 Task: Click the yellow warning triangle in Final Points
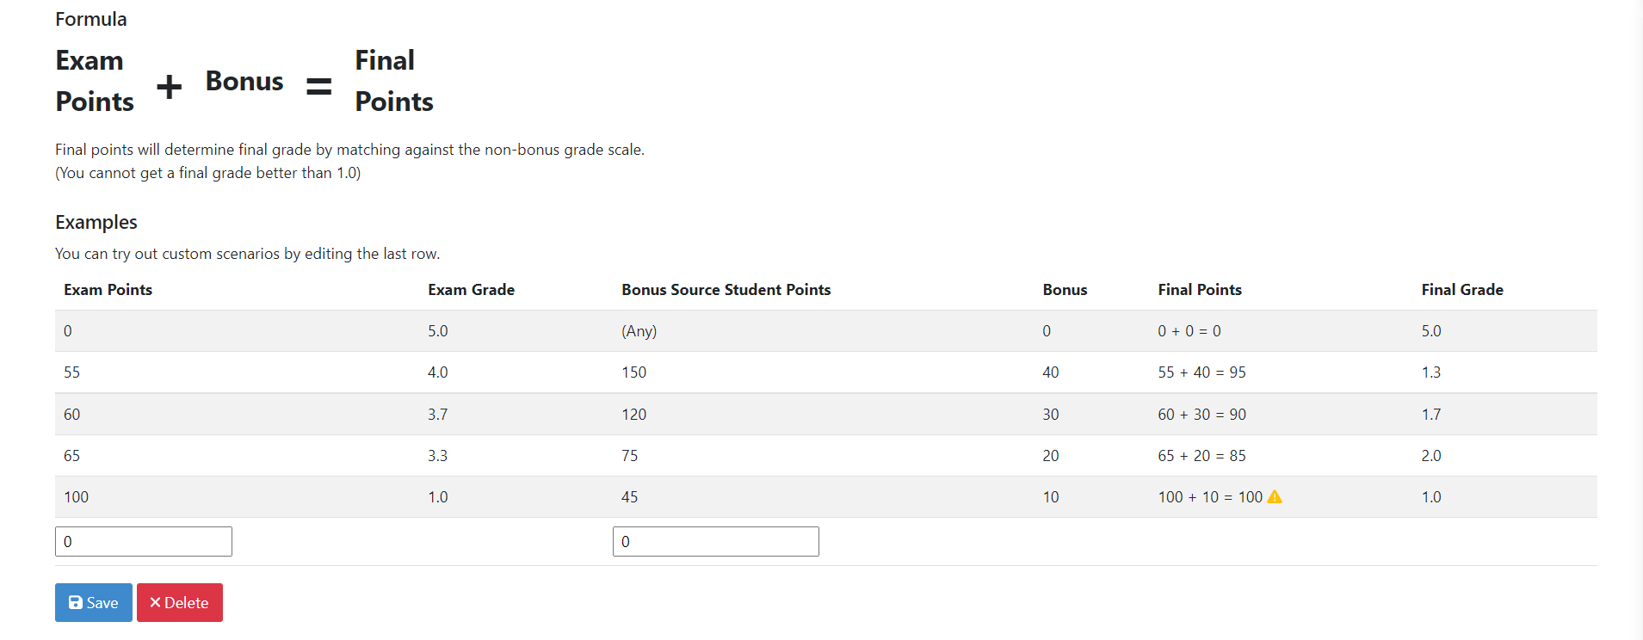point(1275,496)
